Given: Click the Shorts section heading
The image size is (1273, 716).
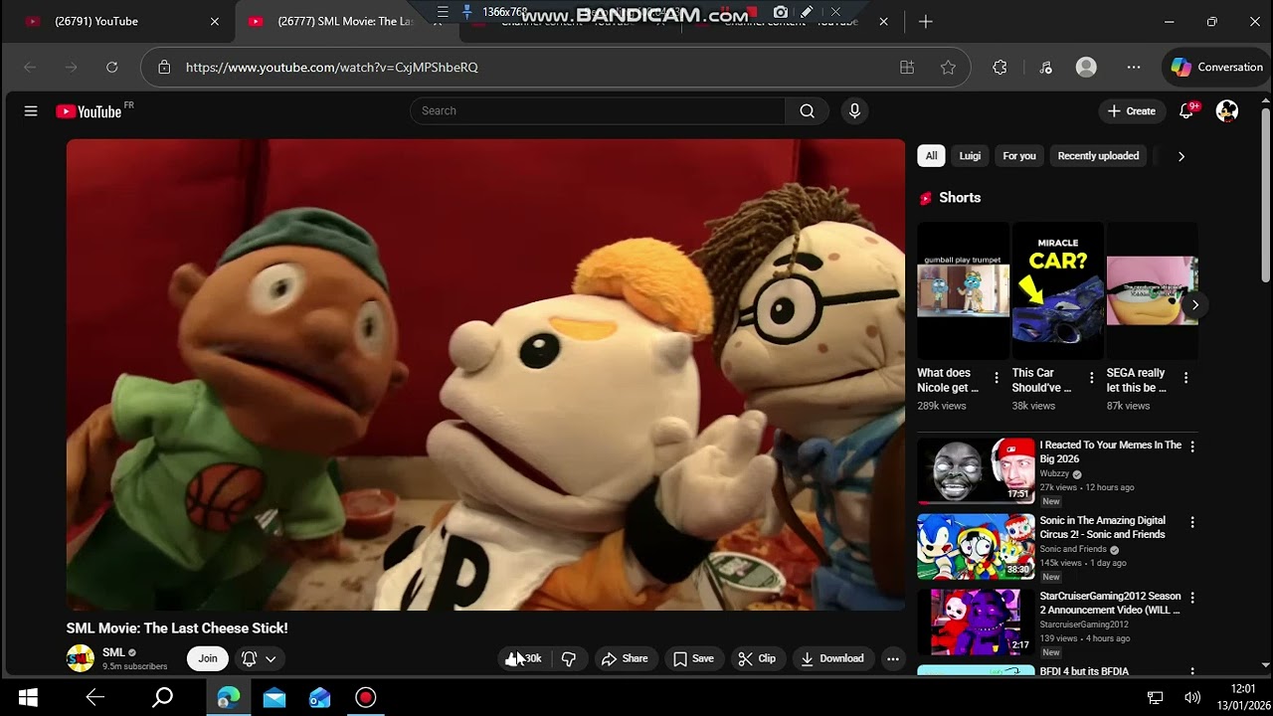Looking at the screenshot, I should [x=960, y=198].
